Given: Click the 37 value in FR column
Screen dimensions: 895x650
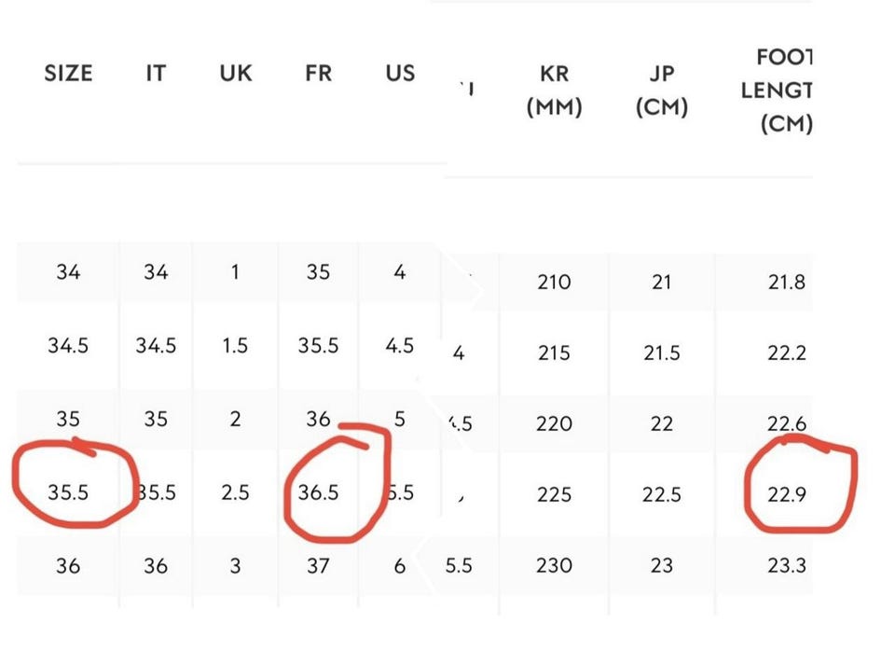Looking at the screenshot, I should tap(318, 565).
